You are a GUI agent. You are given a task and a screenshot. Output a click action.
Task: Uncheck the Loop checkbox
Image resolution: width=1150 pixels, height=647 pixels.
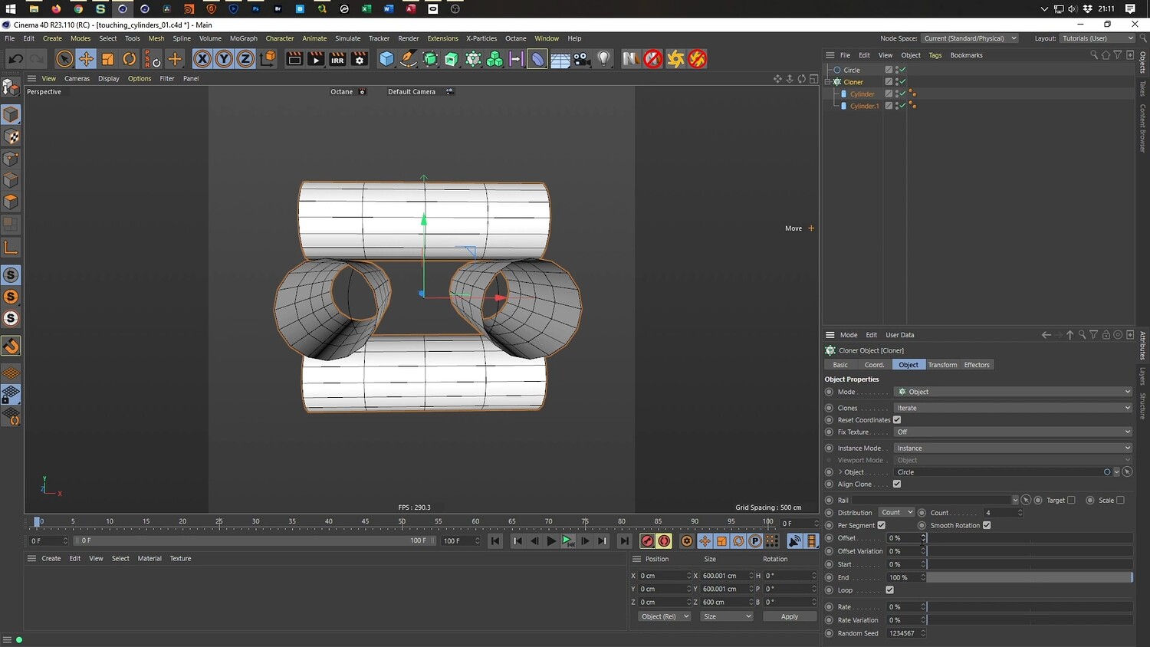(889, 590)
